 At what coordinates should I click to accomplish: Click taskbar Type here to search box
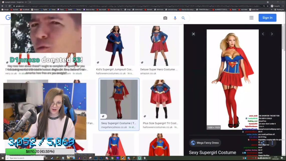point(25,158)
